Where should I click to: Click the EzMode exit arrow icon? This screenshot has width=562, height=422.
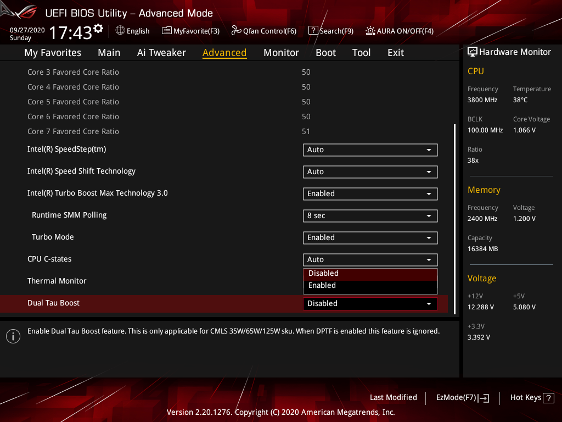pos(484,398)
